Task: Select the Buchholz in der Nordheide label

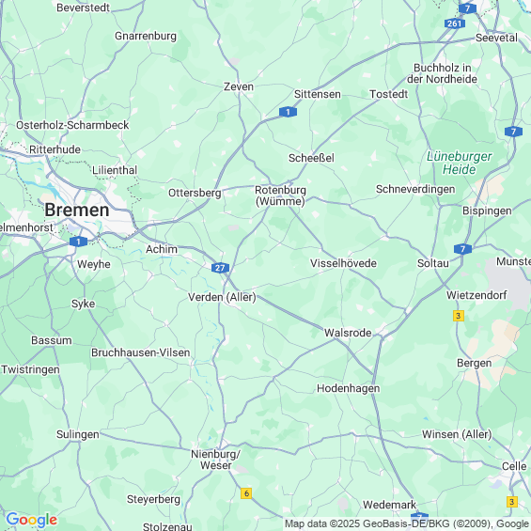Action: [x=442, y=73]
